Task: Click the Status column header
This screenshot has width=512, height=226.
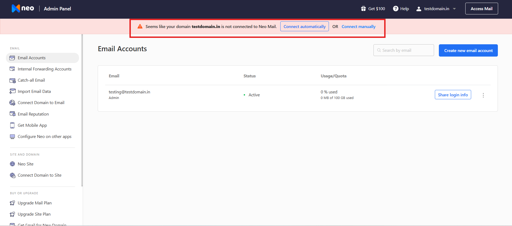Action: point(250,76)
